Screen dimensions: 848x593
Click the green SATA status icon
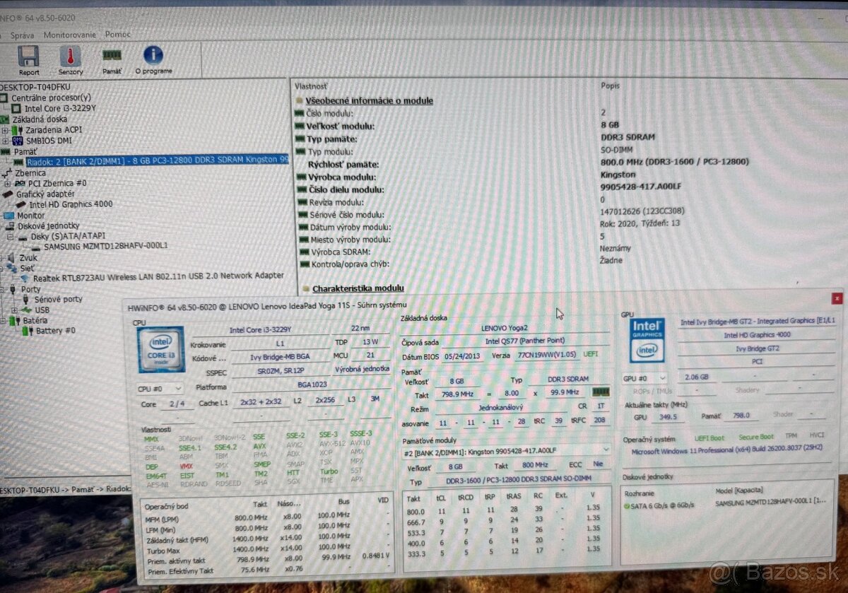[x=626, y=505]
